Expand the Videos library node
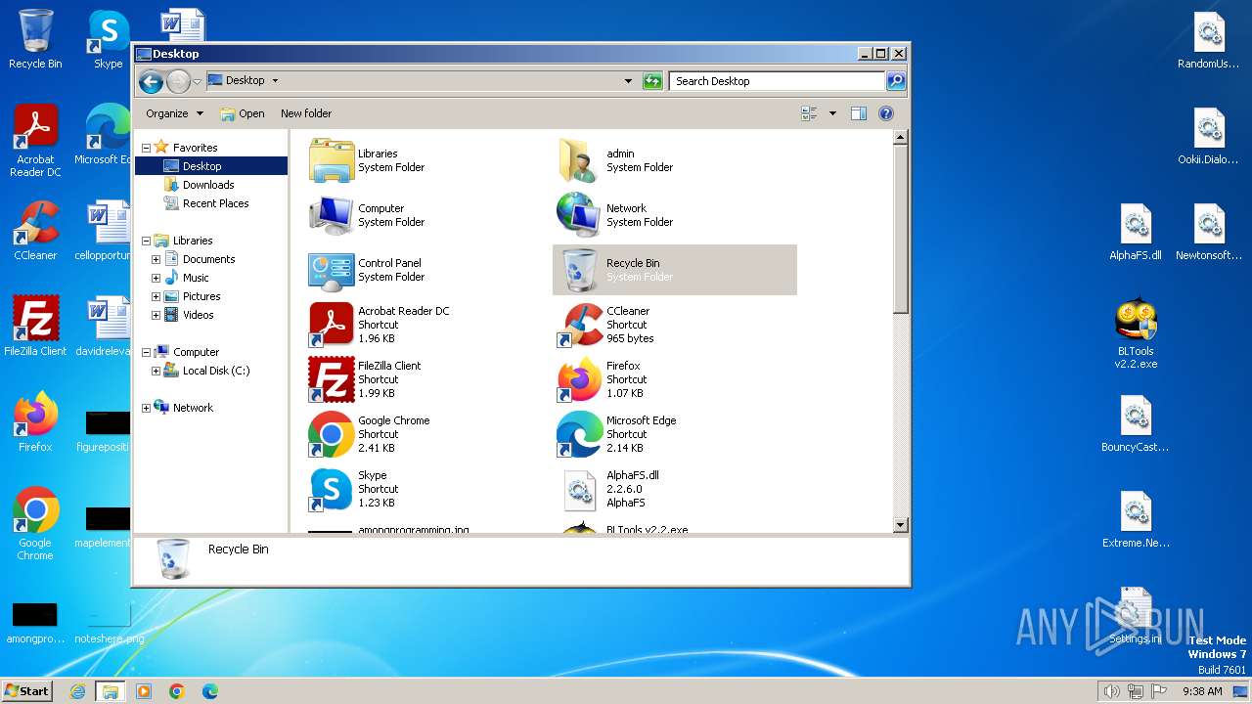Screen dimensions: 1252x704 coord(156,315)
